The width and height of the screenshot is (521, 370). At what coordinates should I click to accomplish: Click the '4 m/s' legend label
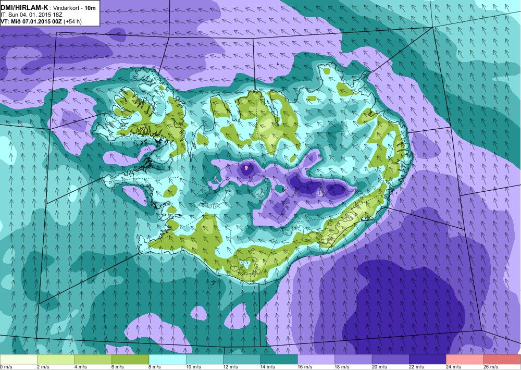click(x=80, y=367)
